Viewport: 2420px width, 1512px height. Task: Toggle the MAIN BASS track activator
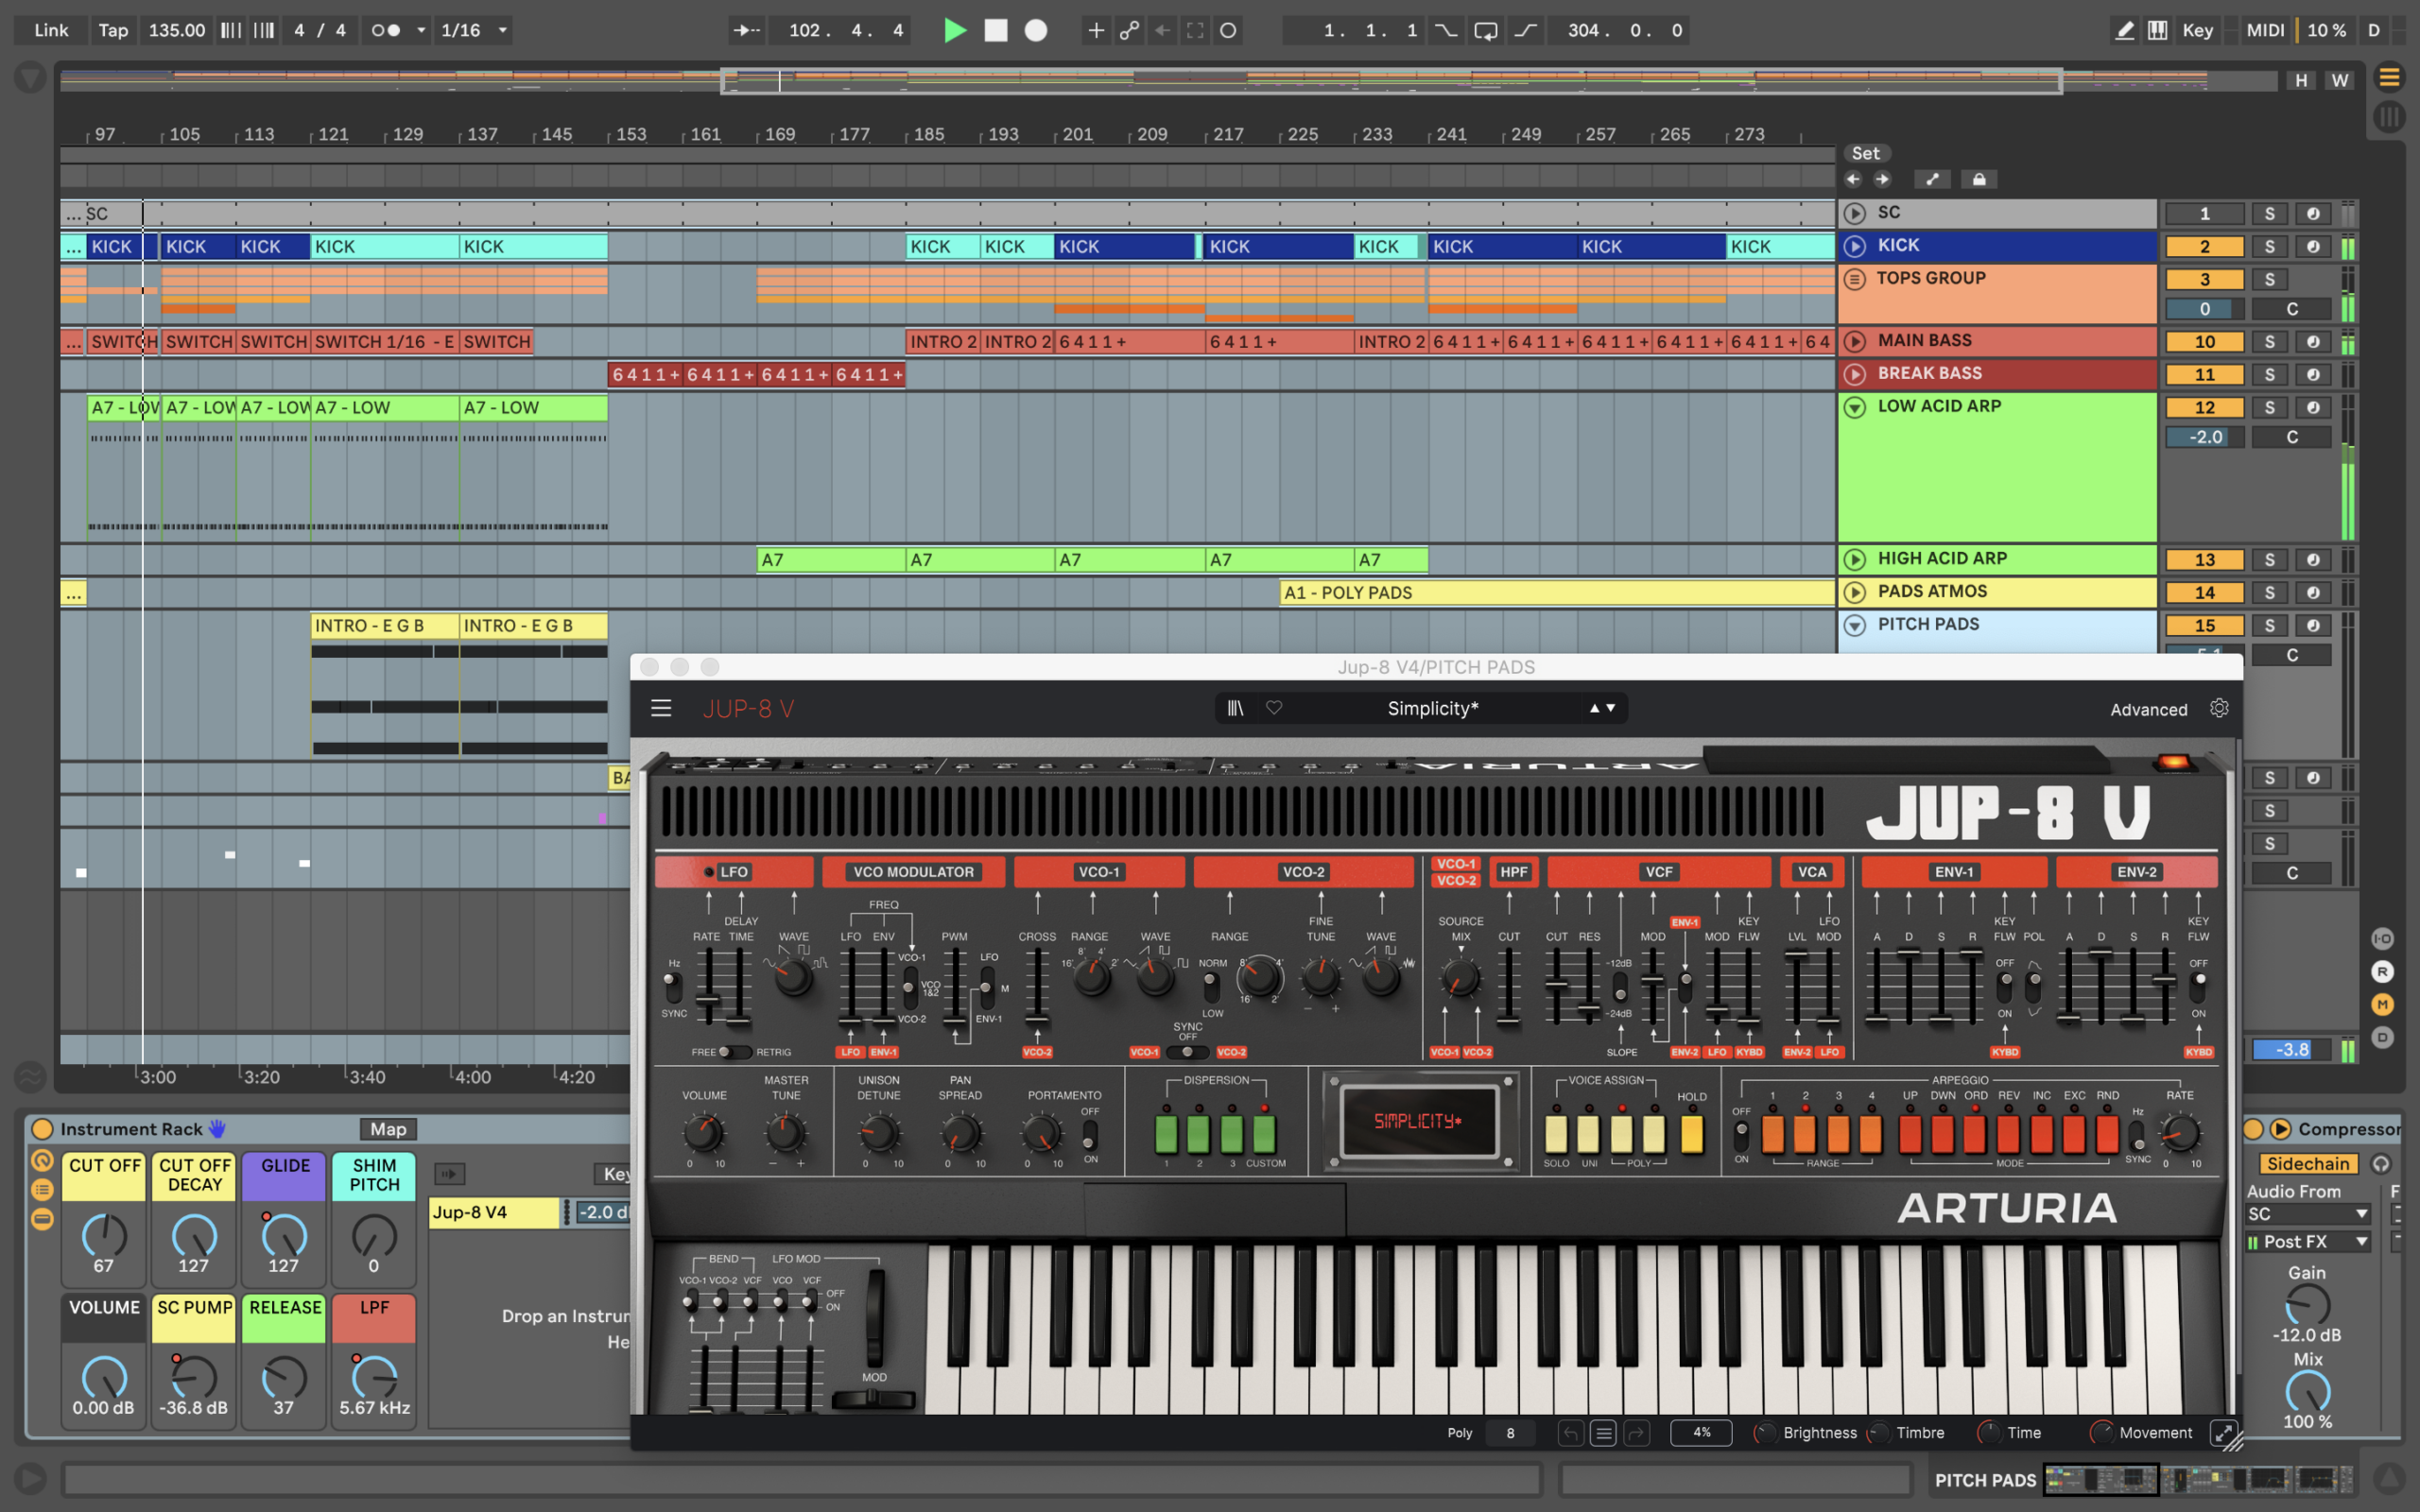click(2204, 342)
